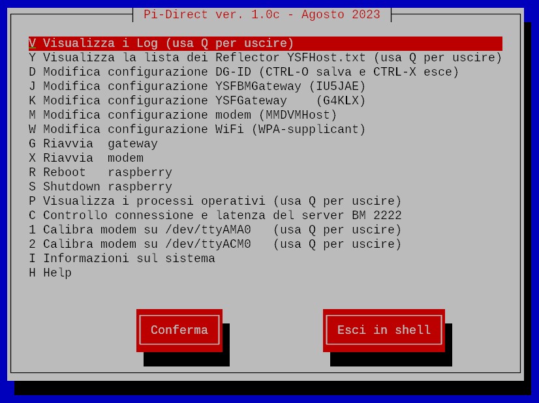This screenshot has height=403, width=539.
Task: Choose 'Modifica configurazione DG-ID' entry
Action: coord(243,72)
